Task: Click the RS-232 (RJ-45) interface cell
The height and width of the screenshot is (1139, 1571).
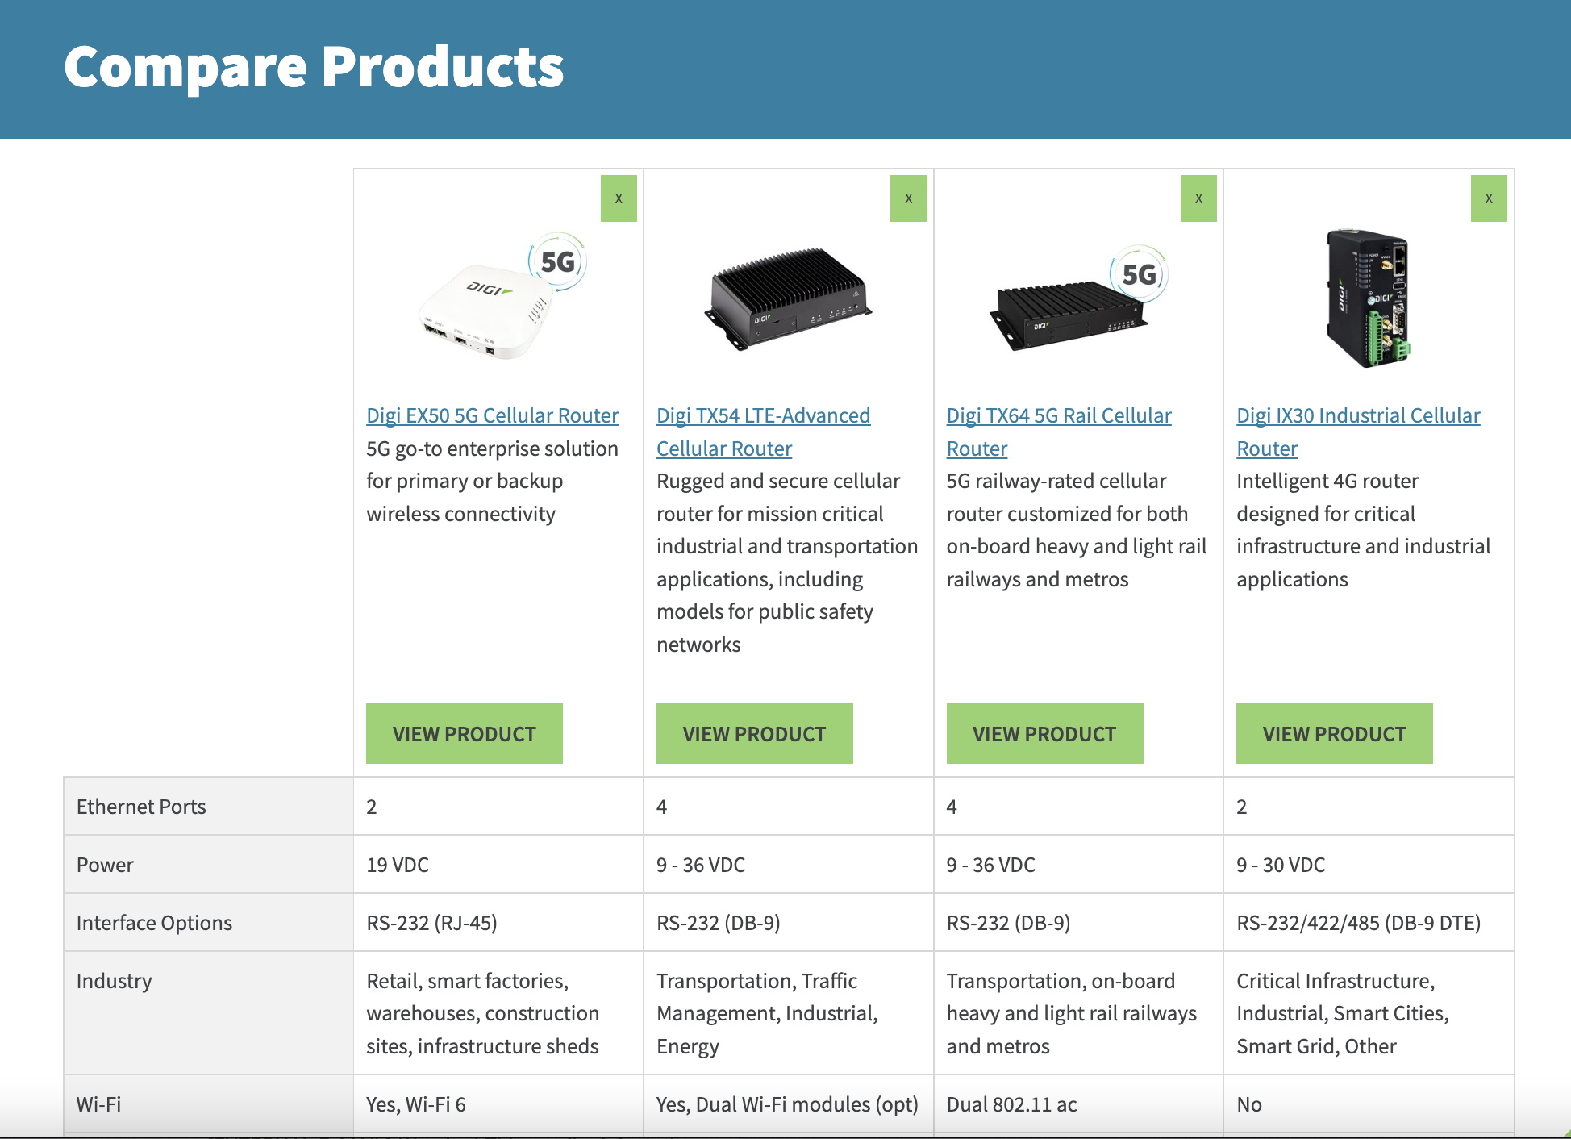Action: [498, 923]
